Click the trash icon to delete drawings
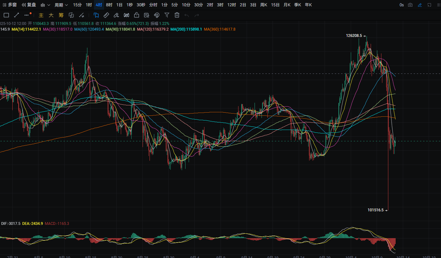 [x=177, y=15]
